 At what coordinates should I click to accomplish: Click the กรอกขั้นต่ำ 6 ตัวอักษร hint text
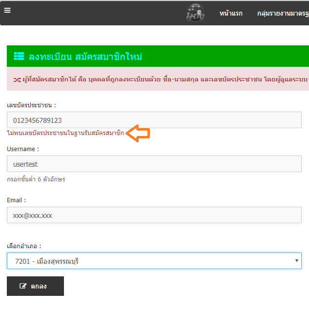coord(36,179)
